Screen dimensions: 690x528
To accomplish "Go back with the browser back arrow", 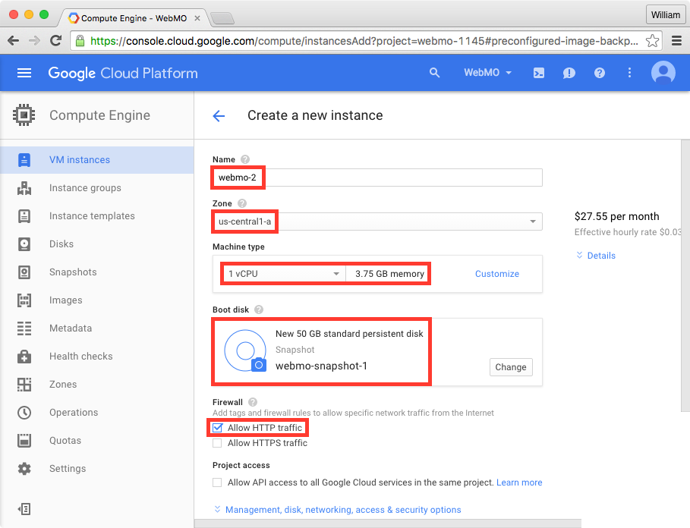I will (13, 41).
